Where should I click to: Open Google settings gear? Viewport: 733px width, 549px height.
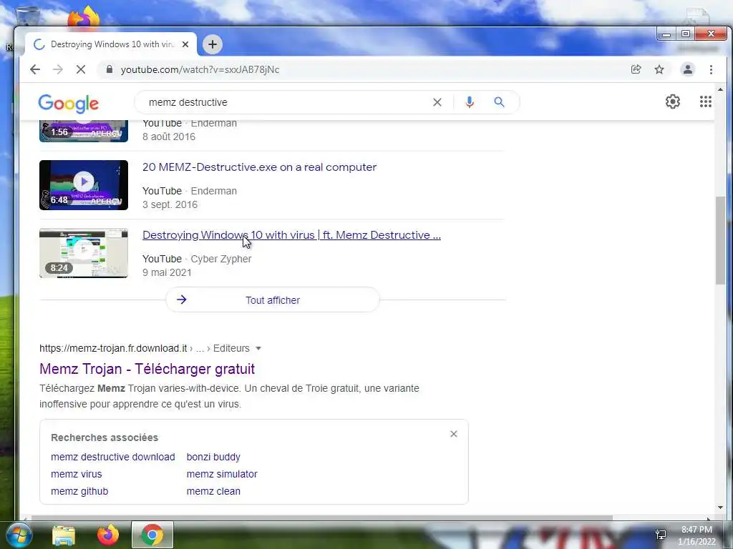pos(673,102)
